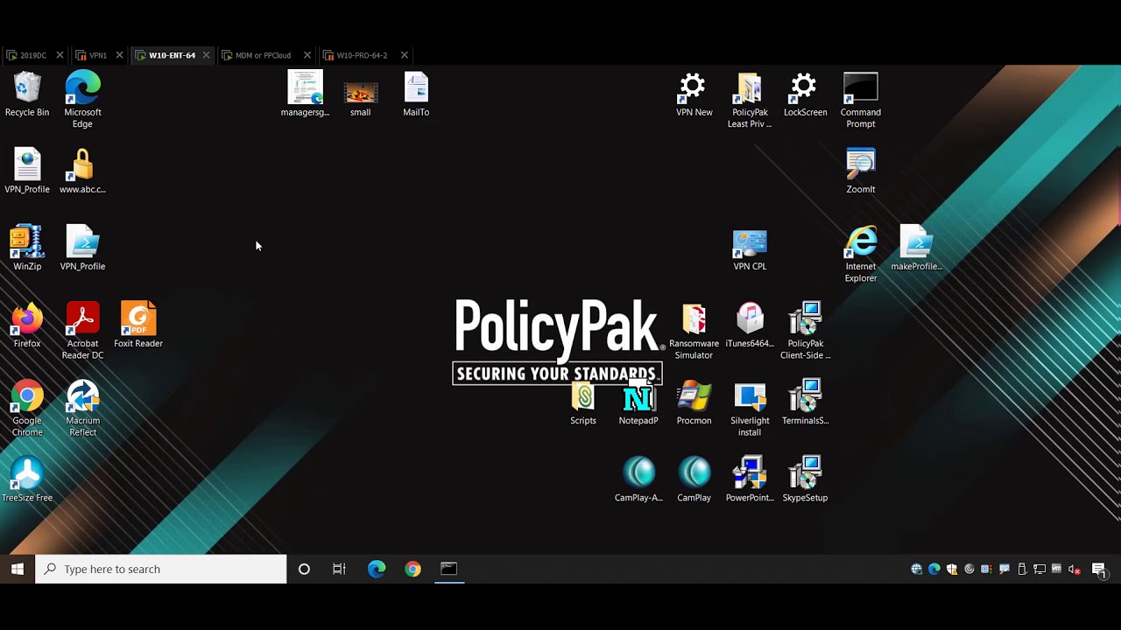This screenshot has width=1121, height=630.
Task: Click the muted volume tray icon
Action: point(1074,569)
